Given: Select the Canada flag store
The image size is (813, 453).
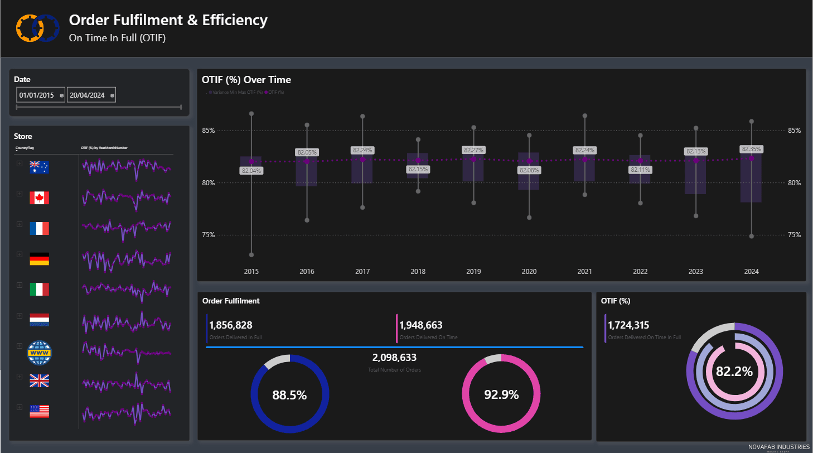Looking at the screenshot, I should coord(39,197).
